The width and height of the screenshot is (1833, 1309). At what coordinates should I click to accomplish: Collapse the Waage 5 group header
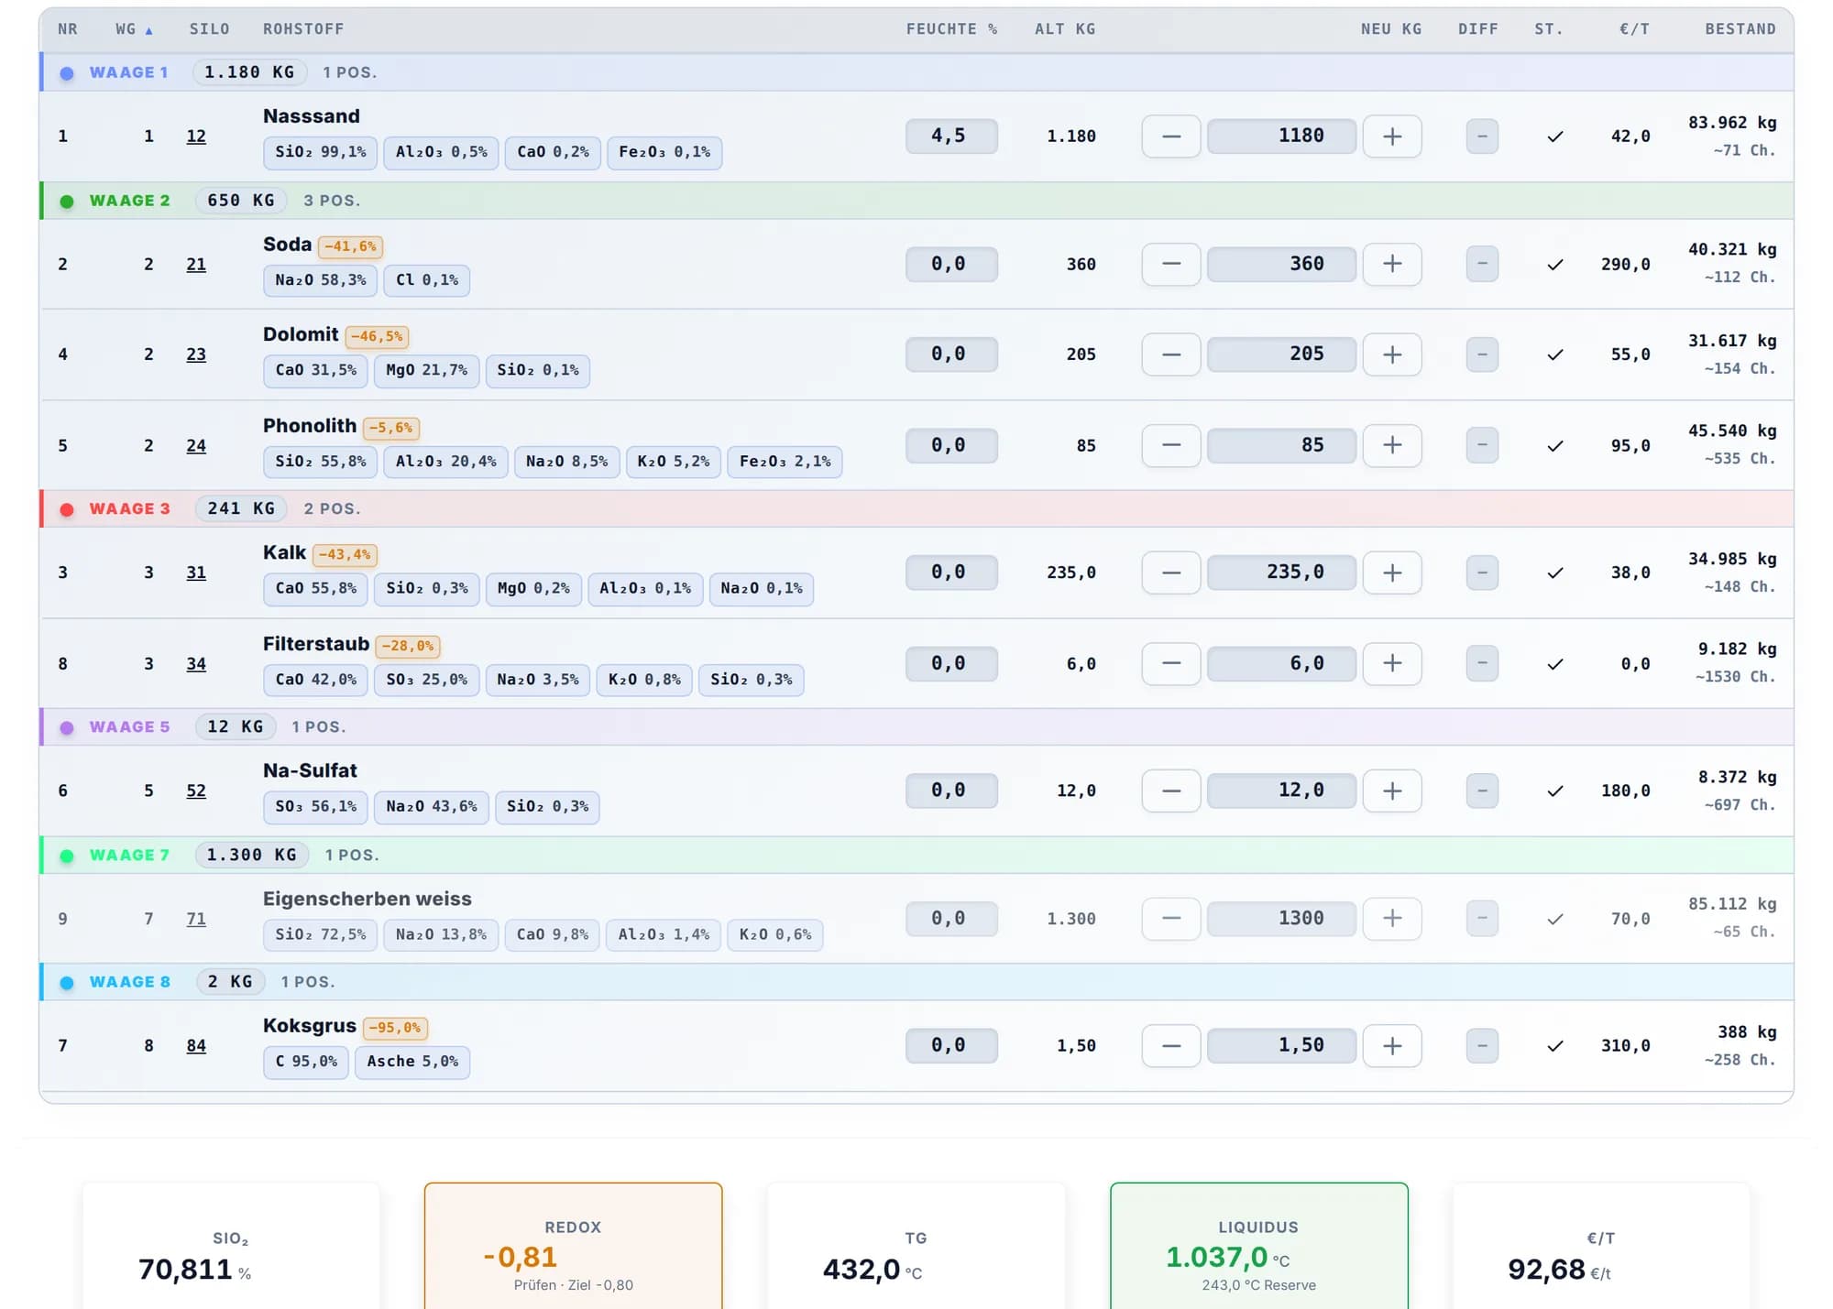coord(916,726)
